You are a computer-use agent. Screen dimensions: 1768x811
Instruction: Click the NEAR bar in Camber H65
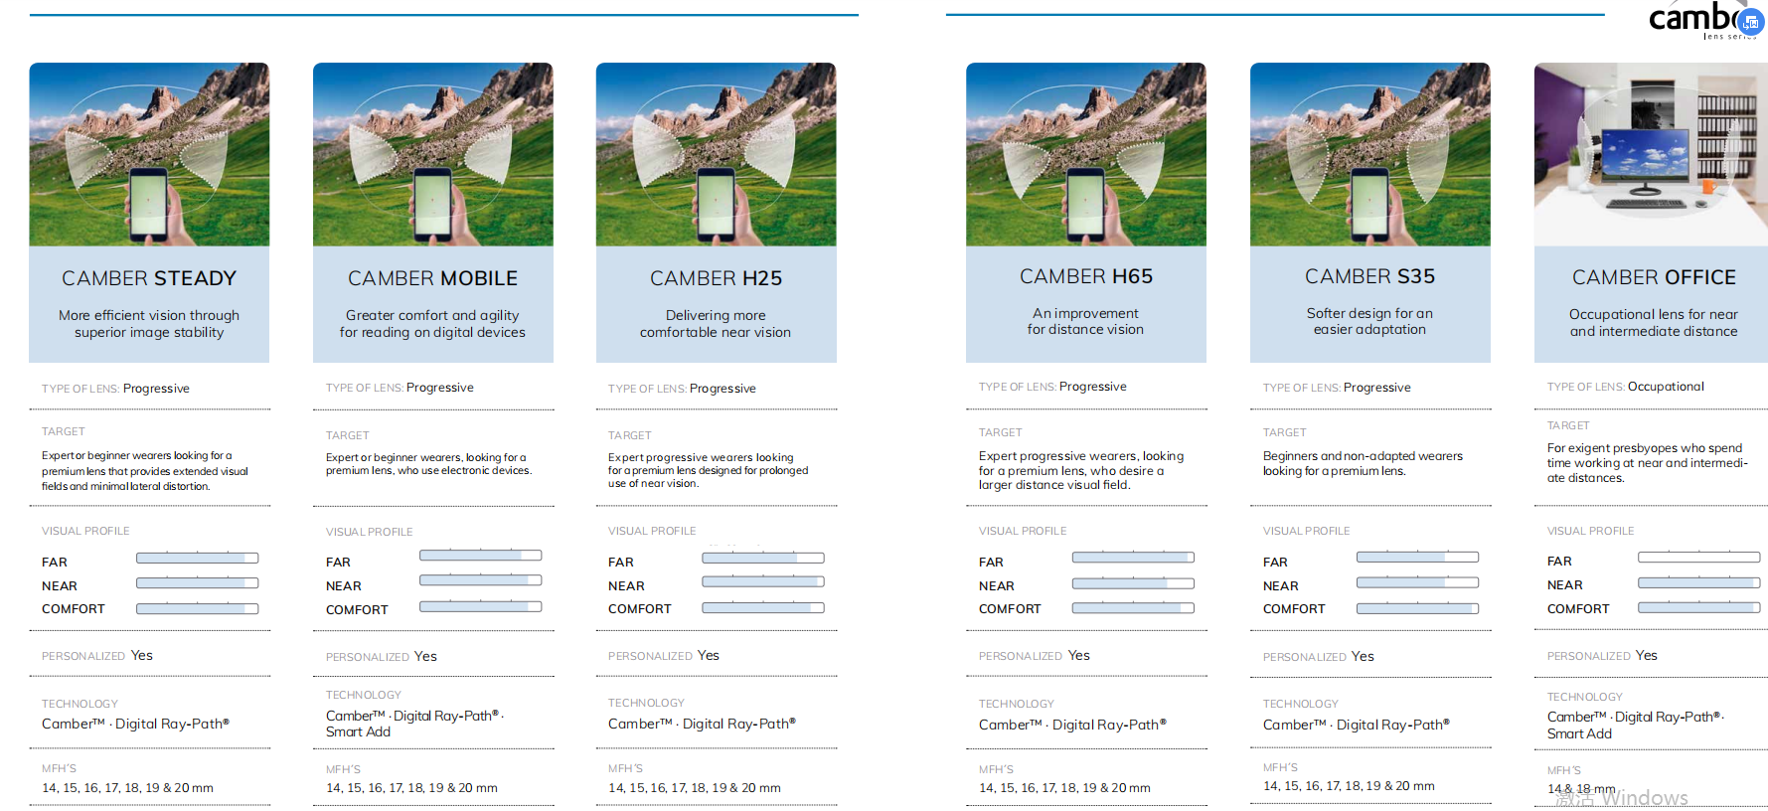pos(1133,583)
